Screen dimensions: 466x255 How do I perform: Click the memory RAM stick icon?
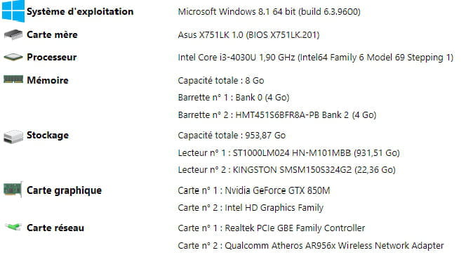tap(13, 79)
